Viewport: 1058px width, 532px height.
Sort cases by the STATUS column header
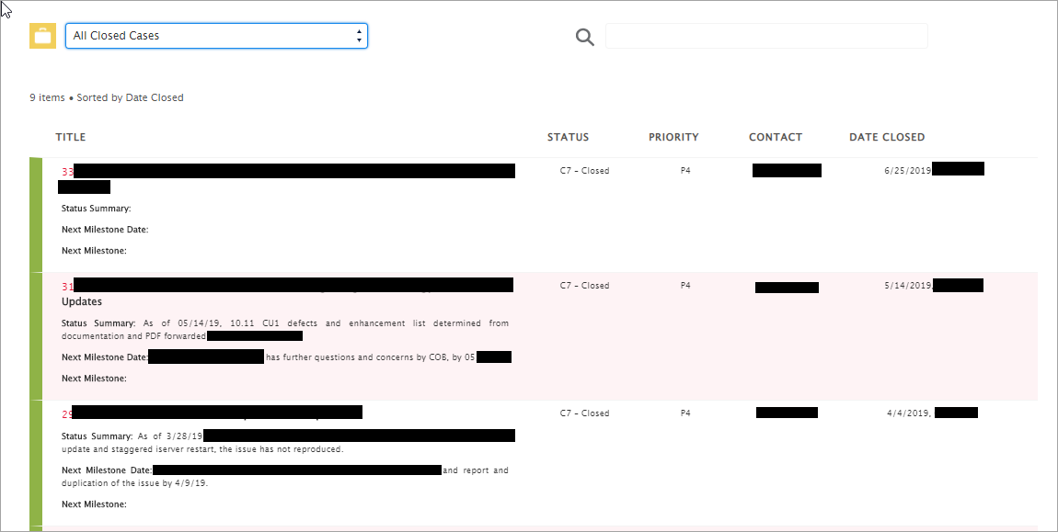tap(568, 136)
